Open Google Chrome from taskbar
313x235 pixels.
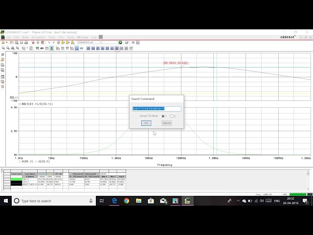coord(126,201)
